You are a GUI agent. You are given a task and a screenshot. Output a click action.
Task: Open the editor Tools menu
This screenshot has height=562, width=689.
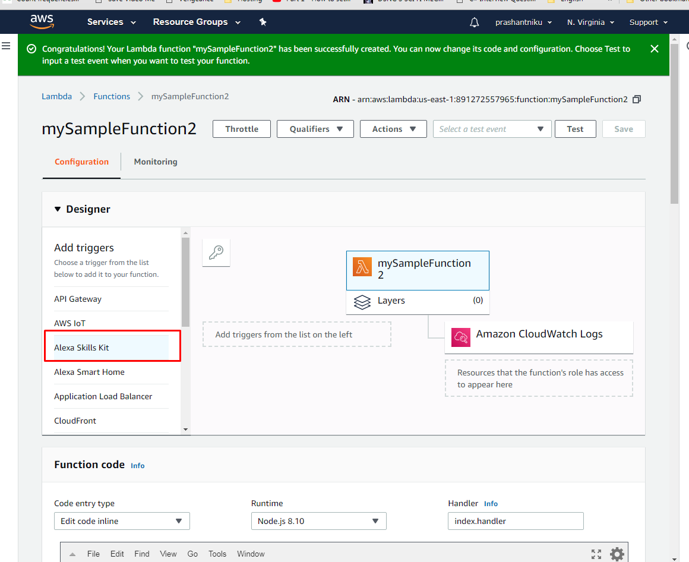tap(217, 554)
